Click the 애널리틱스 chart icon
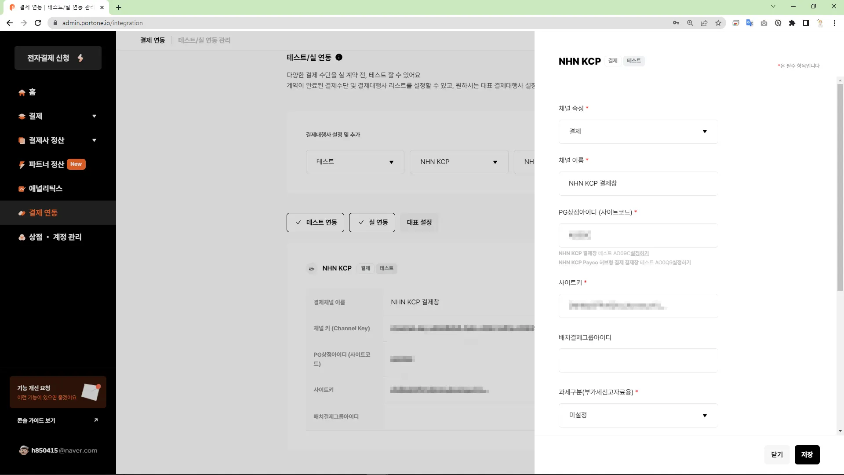This screenshot has width=844, height=475. [x=22, y=189]
